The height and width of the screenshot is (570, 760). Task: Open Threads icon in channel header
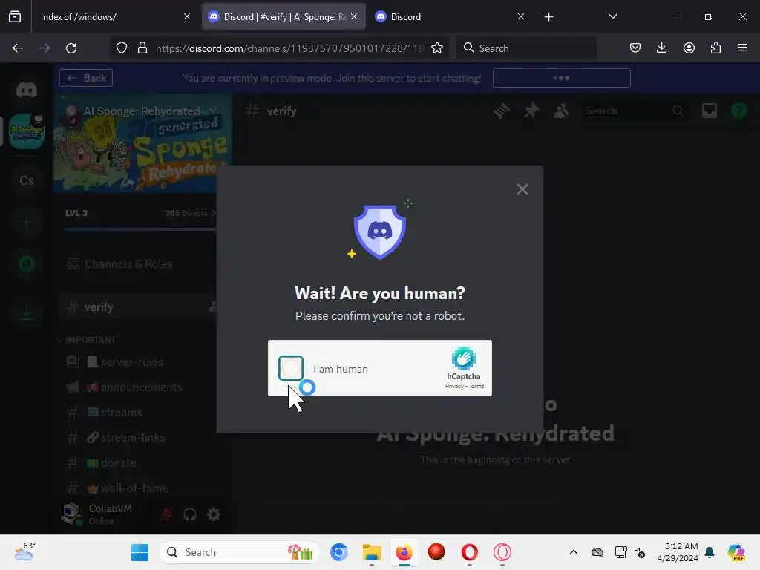(502, 111)
